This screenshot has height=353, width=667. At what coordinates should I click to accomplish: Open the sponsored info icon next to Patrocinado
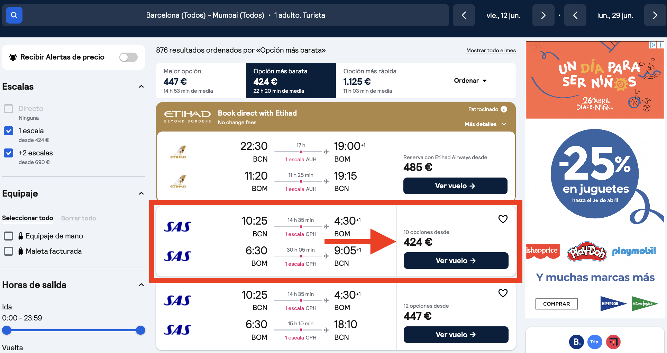[x=504, y=109]
